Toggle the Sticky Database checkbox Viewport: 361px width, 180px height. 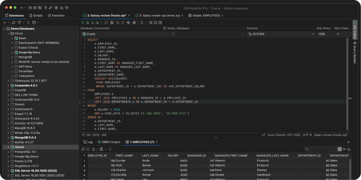(165, 28)
